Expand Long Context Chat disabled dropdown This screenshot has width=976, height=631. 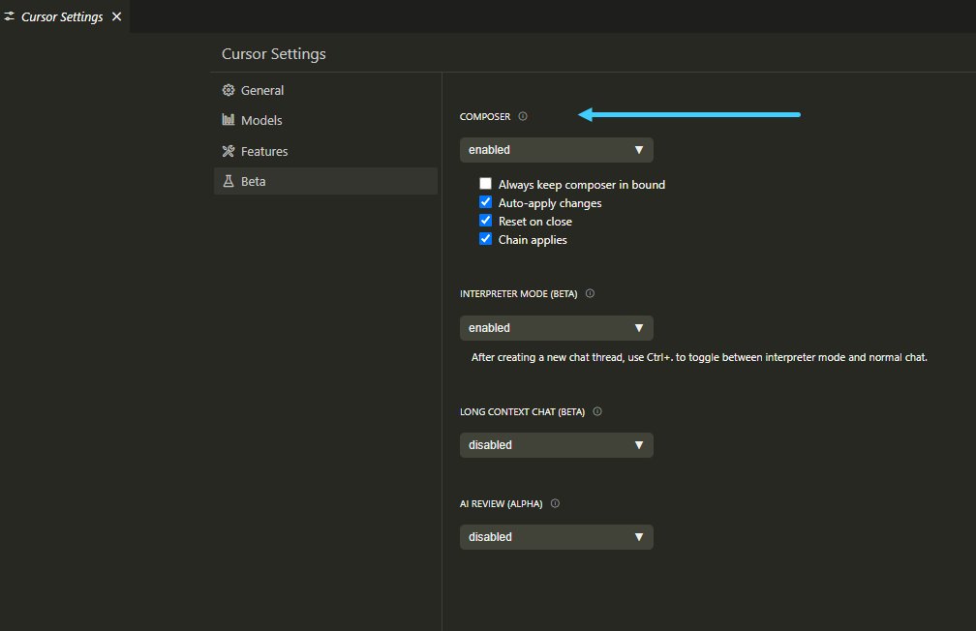pos(557,445)
